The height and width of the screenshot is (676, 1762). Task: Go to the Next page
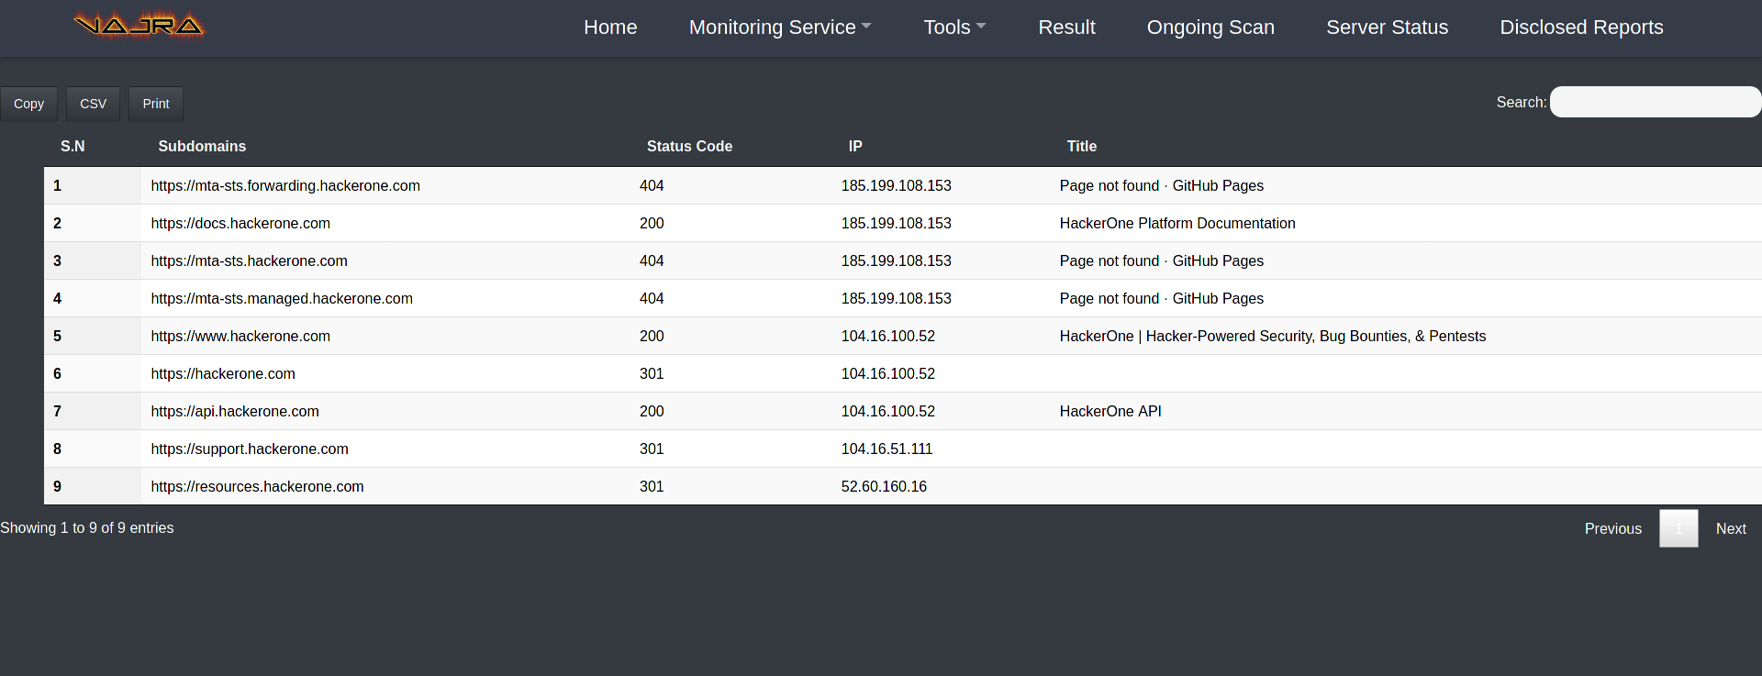click(x=1731, y=528)
